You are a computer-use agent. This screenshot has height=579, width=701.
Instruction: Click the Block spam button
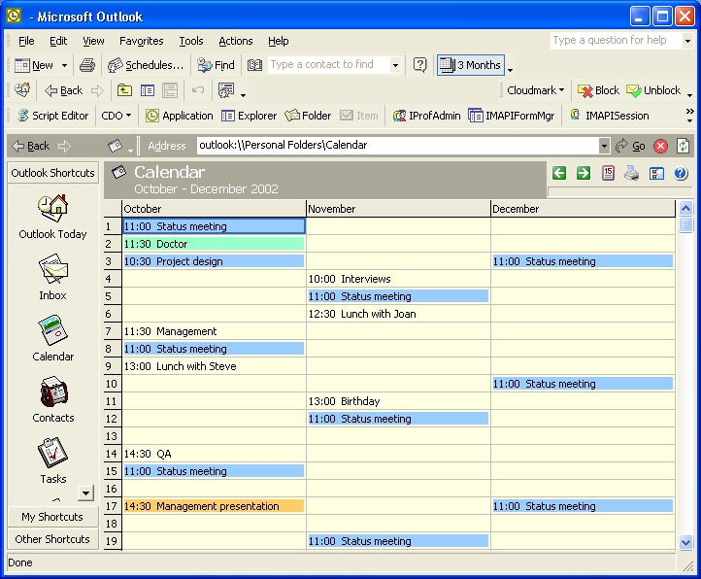pyautogui.click(x=598, y=90)
